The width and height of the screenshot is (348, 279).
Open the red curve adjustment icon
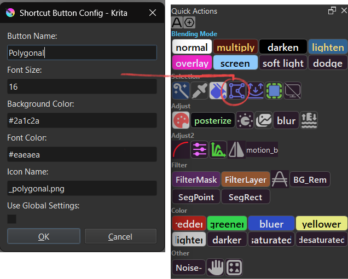pos(181,149)
